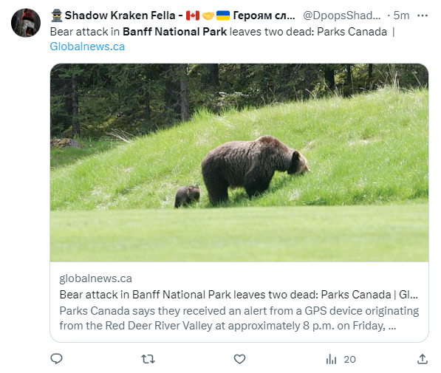Click the globalnews.ca card domain label

pyautogui.click(x=95, y=278)
